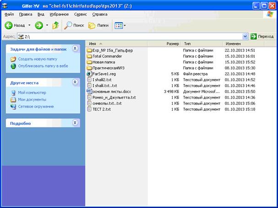
Task: Click the title bar drive icon
Action: pos(5,6)
